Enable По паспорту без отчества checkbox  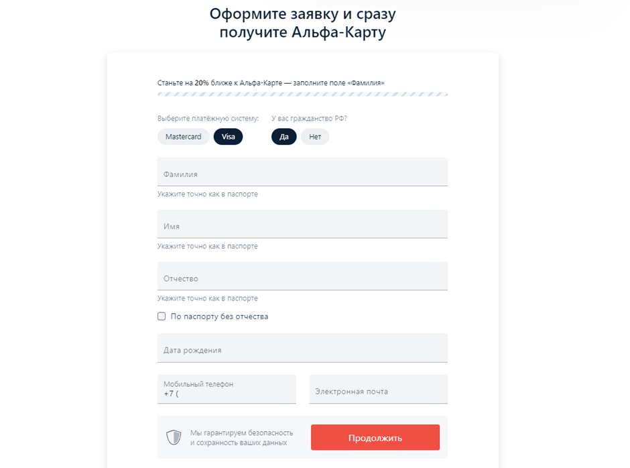point(161,316)
